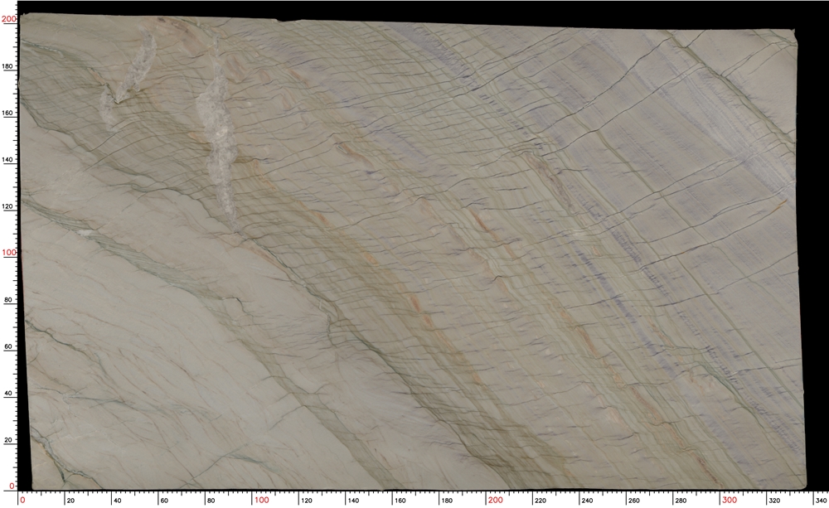This screenshot has height=508, width=829.
Task: Select the red 300 label on horizontal ruler
Action: (x=729, y=500)
